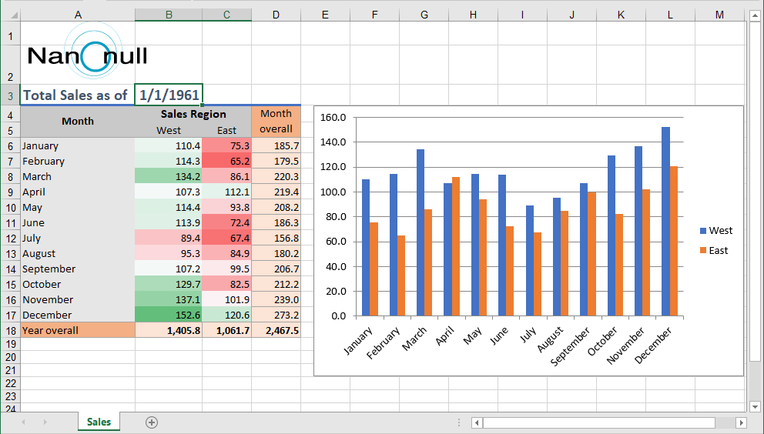
Task: Click the next sheet navigation arrow
Action: (x=45, y=422)
